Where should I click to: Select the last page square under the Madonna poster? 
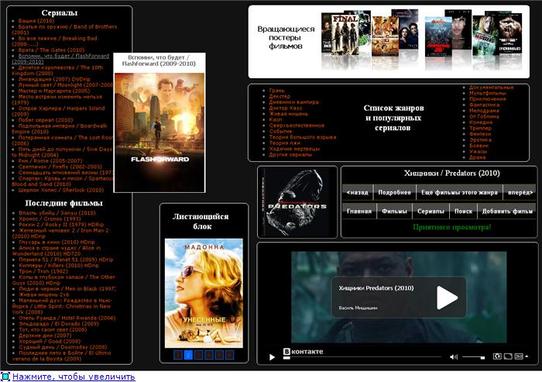click(x=229, y=355)
